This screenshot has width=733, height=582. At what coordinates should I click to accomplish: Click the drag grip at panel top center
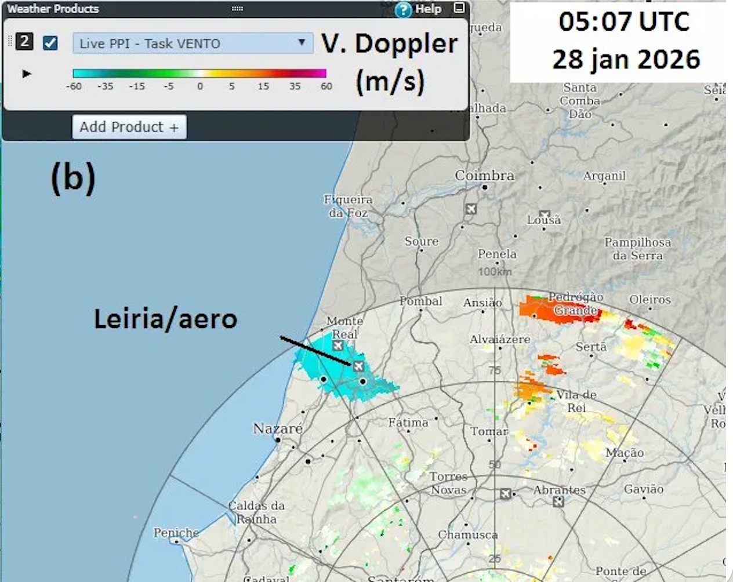click(x=237, y=9)
